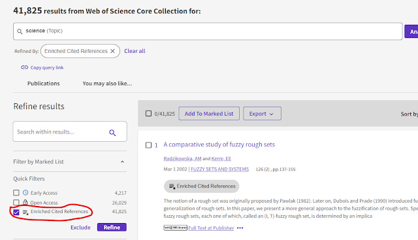Switch to the Publications tab
The height and width of the screenshot is (240, 418).
click(x=44, y=83)
